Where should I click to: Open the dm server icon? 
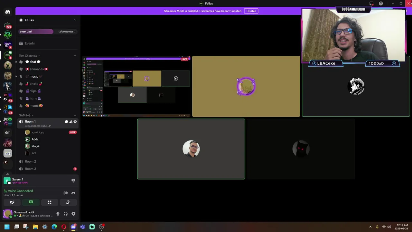tap(8, 132)
